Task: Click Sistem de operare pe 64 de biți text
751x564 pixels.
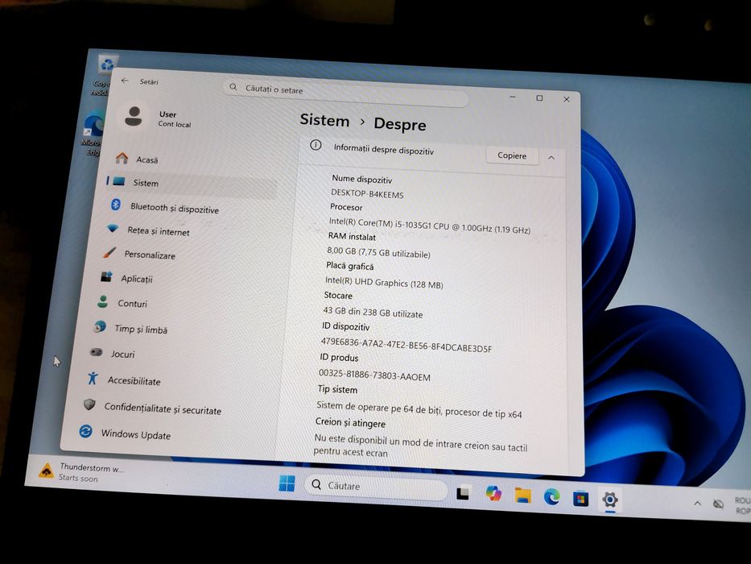Action: [419, 409]
